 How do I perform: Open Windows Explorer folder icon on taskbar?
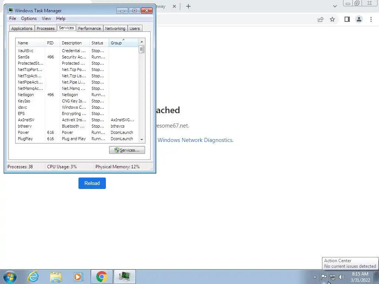coord(56,277)
